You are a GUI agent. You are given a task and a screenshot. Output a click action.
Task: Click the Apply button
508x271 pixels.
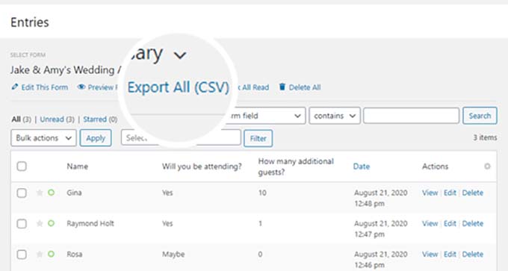tap(96, 138)
